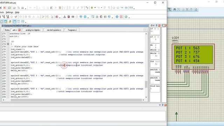The height and width of the screenshot is (126, 224).
Task: Open dropdown arrow next to gray bookmark icon
Action: [101, 8]
